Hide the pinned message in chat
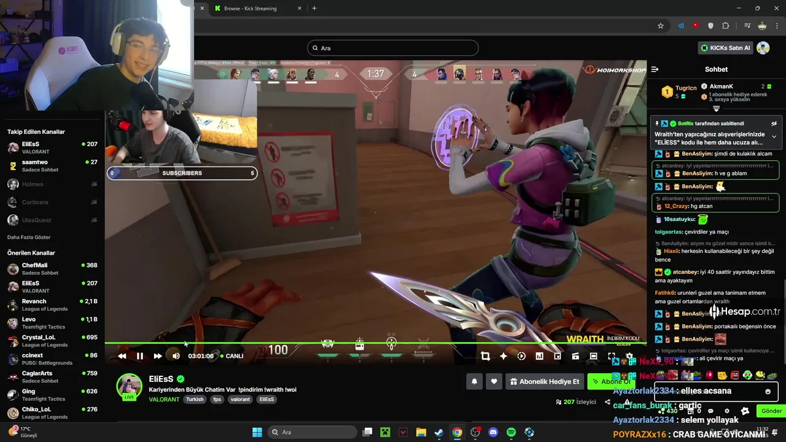This screenshot has width=786, height=442. tap(774, 123)
